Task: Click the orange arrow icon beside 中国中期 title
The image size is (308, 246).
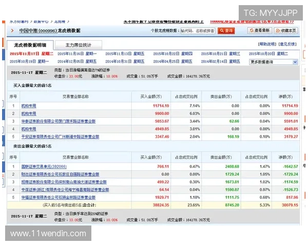Action: (x=12, y=31)
